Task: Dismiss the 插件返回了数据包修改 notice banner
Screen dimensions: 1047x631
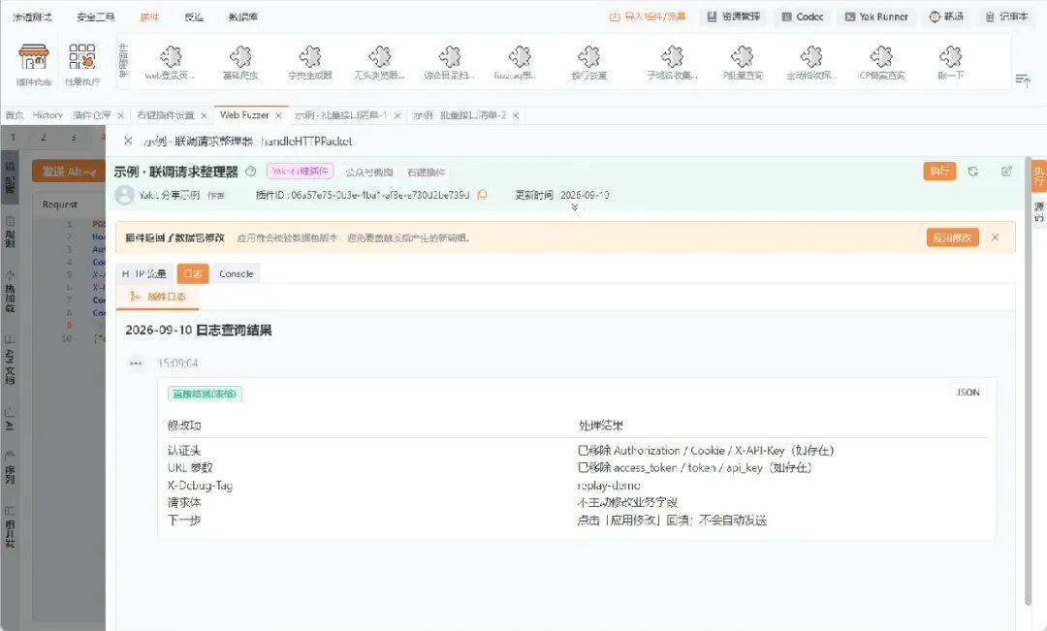Action: 995,237
